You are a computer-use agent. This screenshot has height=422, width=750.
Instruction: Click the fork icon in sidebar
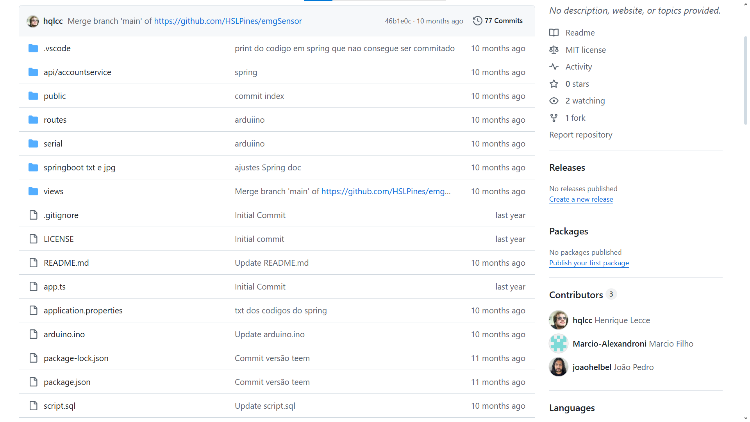554,118
